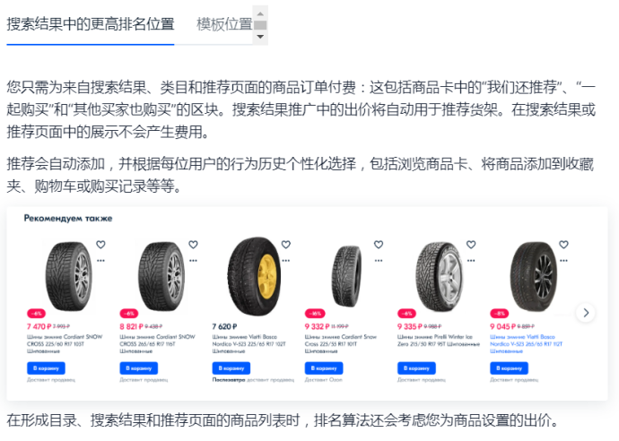The width and height of the screenshot is (619, 441).
Task: Click heart on 9 335 ₽ Pirelli tire
Action: (471, 245)
